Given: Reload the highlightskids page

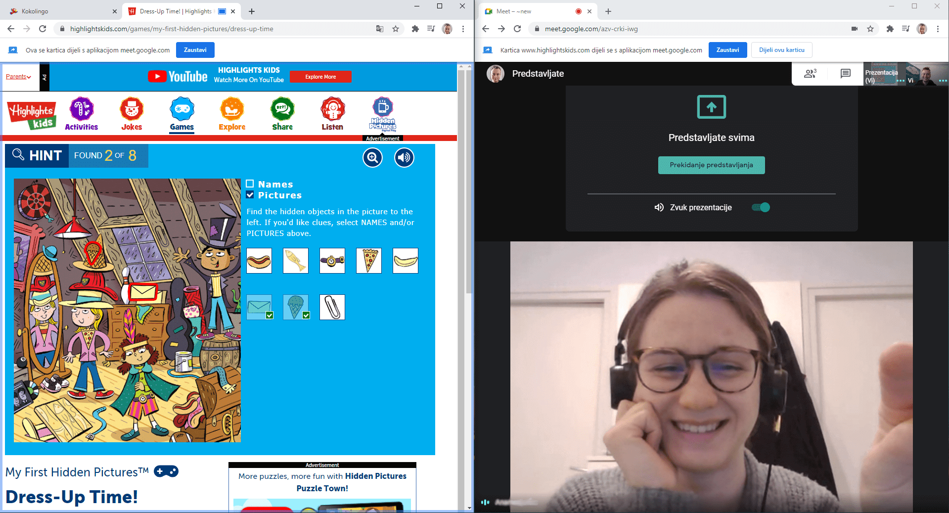Looking at the screenshot, I should 43,29.
